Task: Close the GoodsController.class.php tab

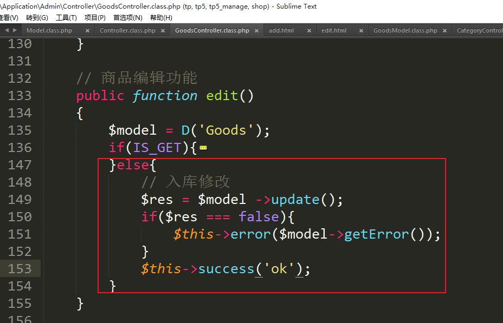Action: [x=257, y=31]
